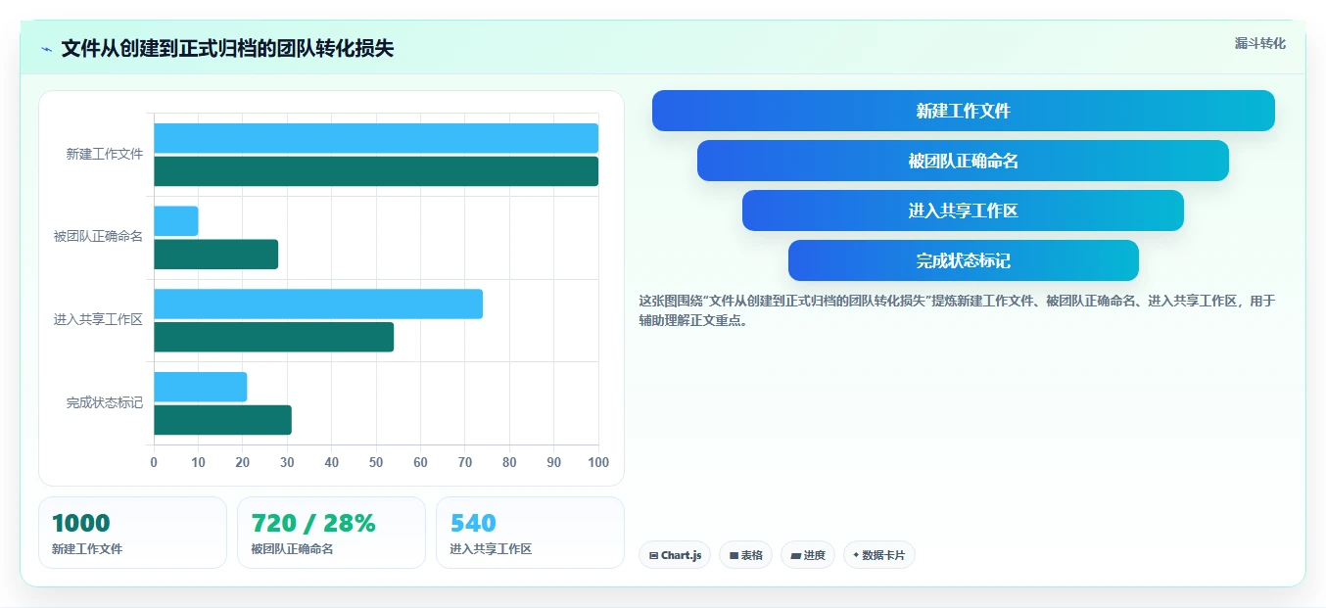Click the 完成状态标记 chart axis label
Screen dimensions: 1326x608
[105, 403]
